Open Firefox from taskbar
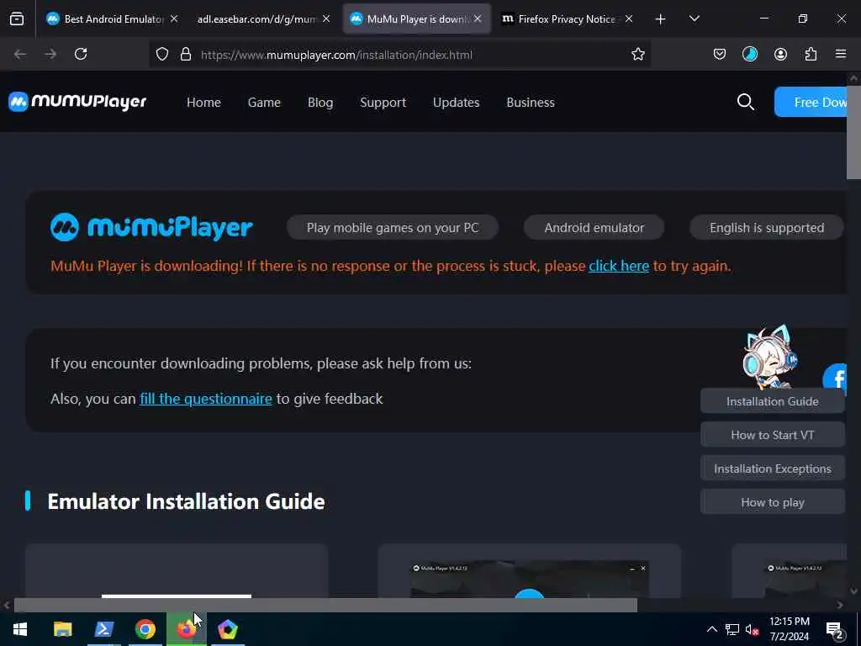The image size is (861, 646). (x=186, y=629)
